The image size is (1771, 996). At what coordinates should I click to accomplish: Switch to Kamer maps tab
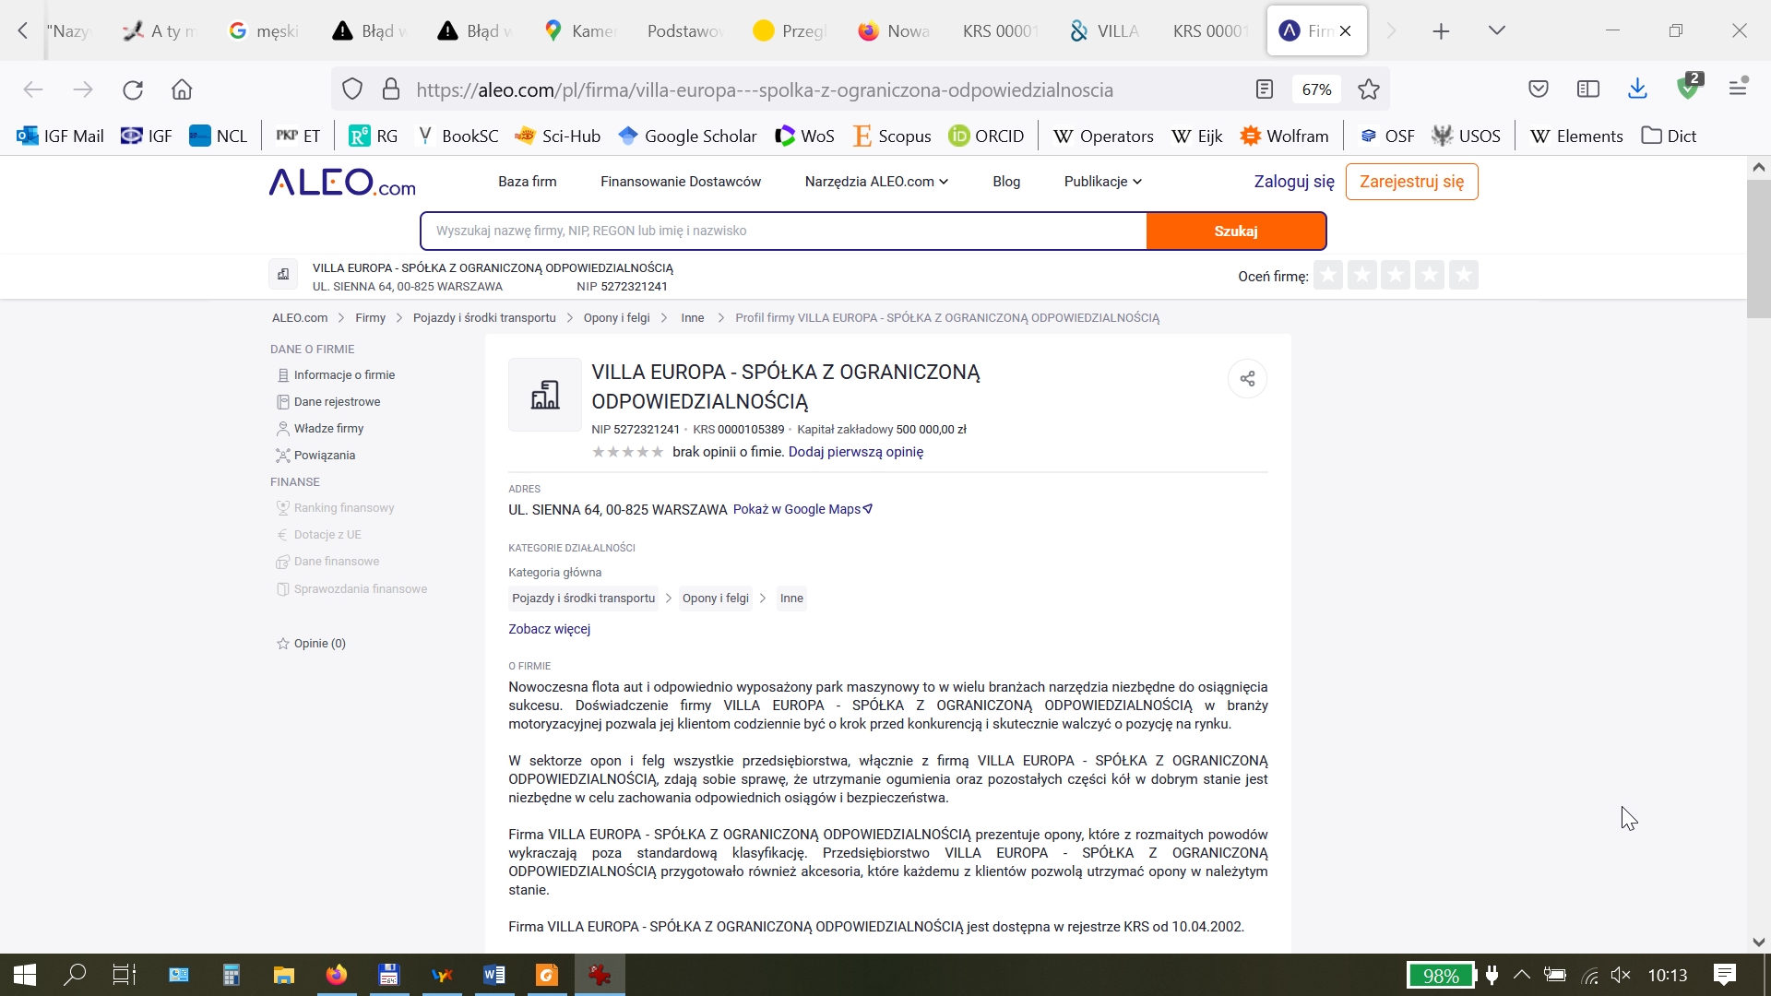tap(579, 31)
